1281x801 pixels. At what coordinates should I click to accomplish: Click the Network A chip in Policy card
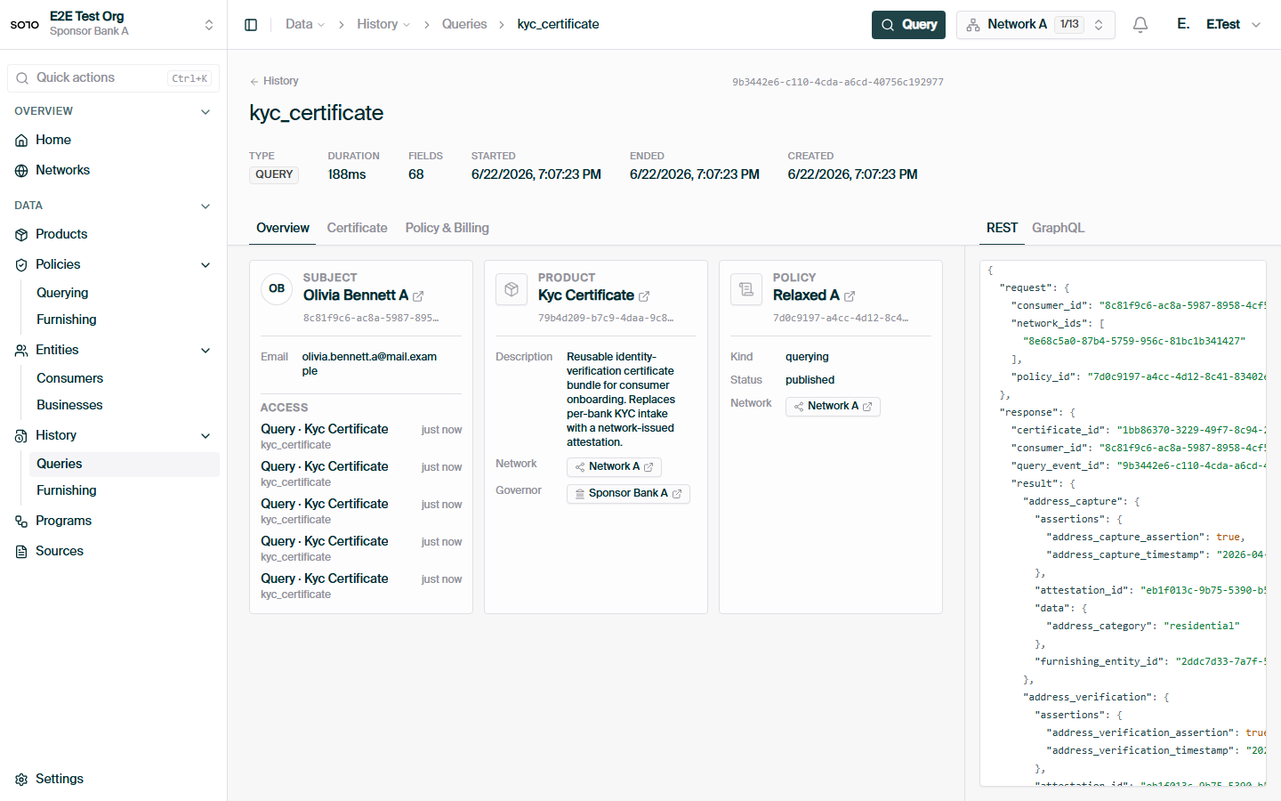pos(833,407)
